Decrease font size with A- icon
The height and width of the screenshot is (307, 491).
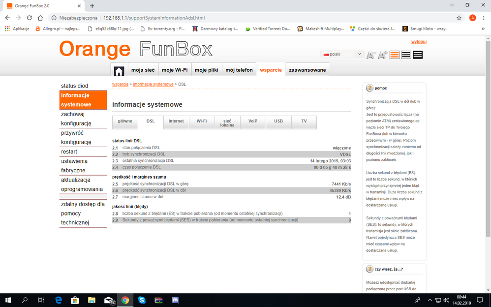(371, 55)
